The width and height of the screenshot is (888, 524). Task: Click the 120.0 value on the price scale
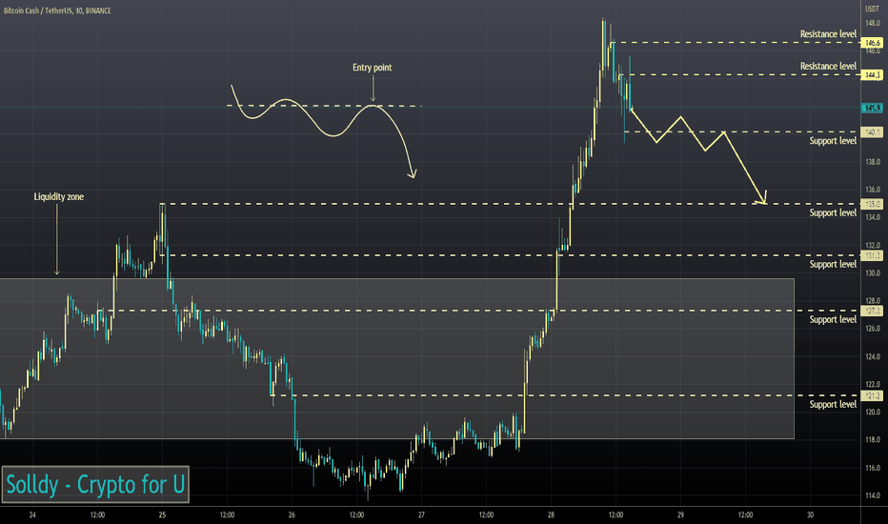point(873,412)
